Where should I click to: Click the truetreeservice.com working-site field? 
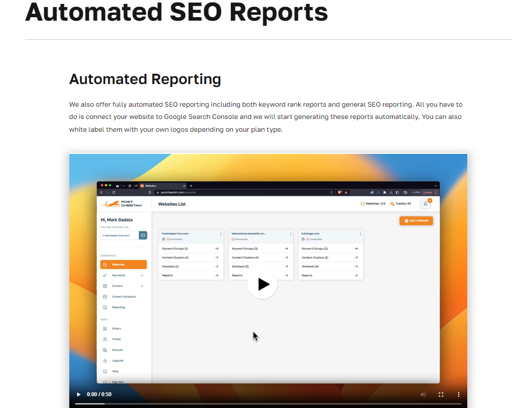click(x=119, y=235)
